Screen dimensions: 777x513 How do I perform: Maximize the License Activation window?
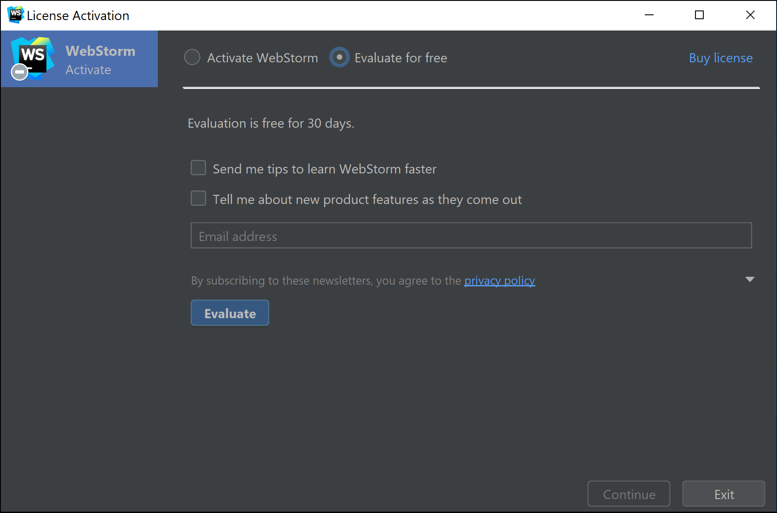tap(699, 15)
